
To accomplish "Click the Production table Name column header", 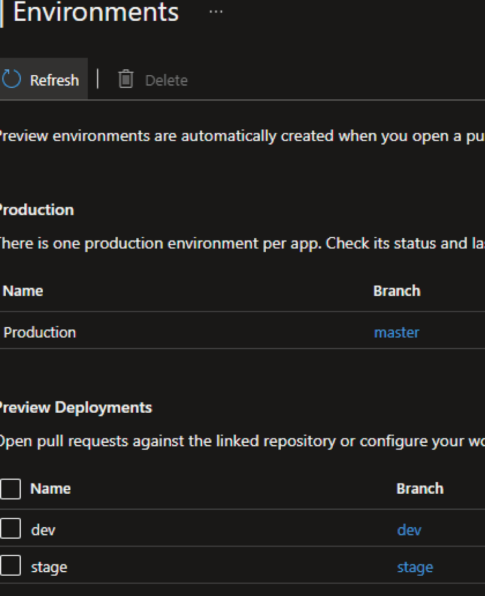I will pyautogui.click(x=23, y=290).
